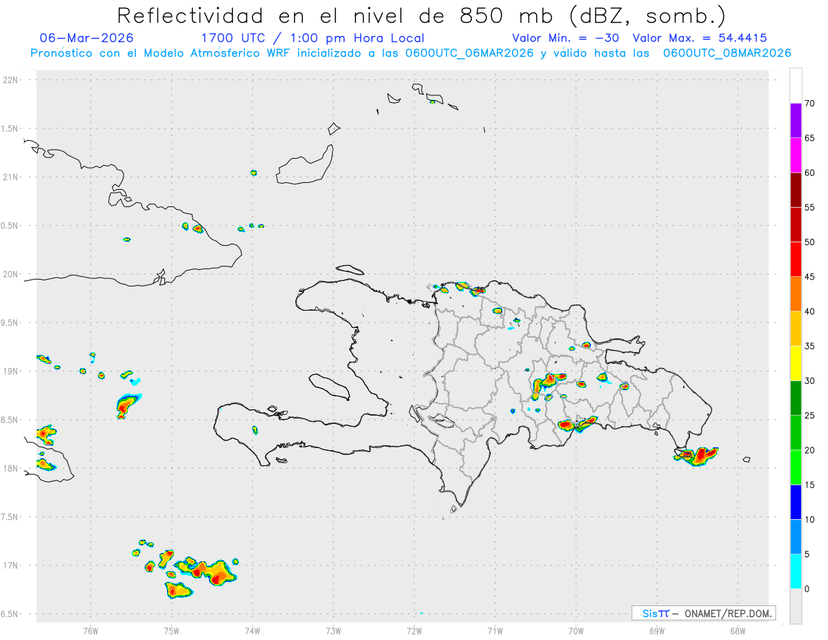
Task: Click the '35' value on the color scale
Action: pyautogui.click(x=809, y=347)
